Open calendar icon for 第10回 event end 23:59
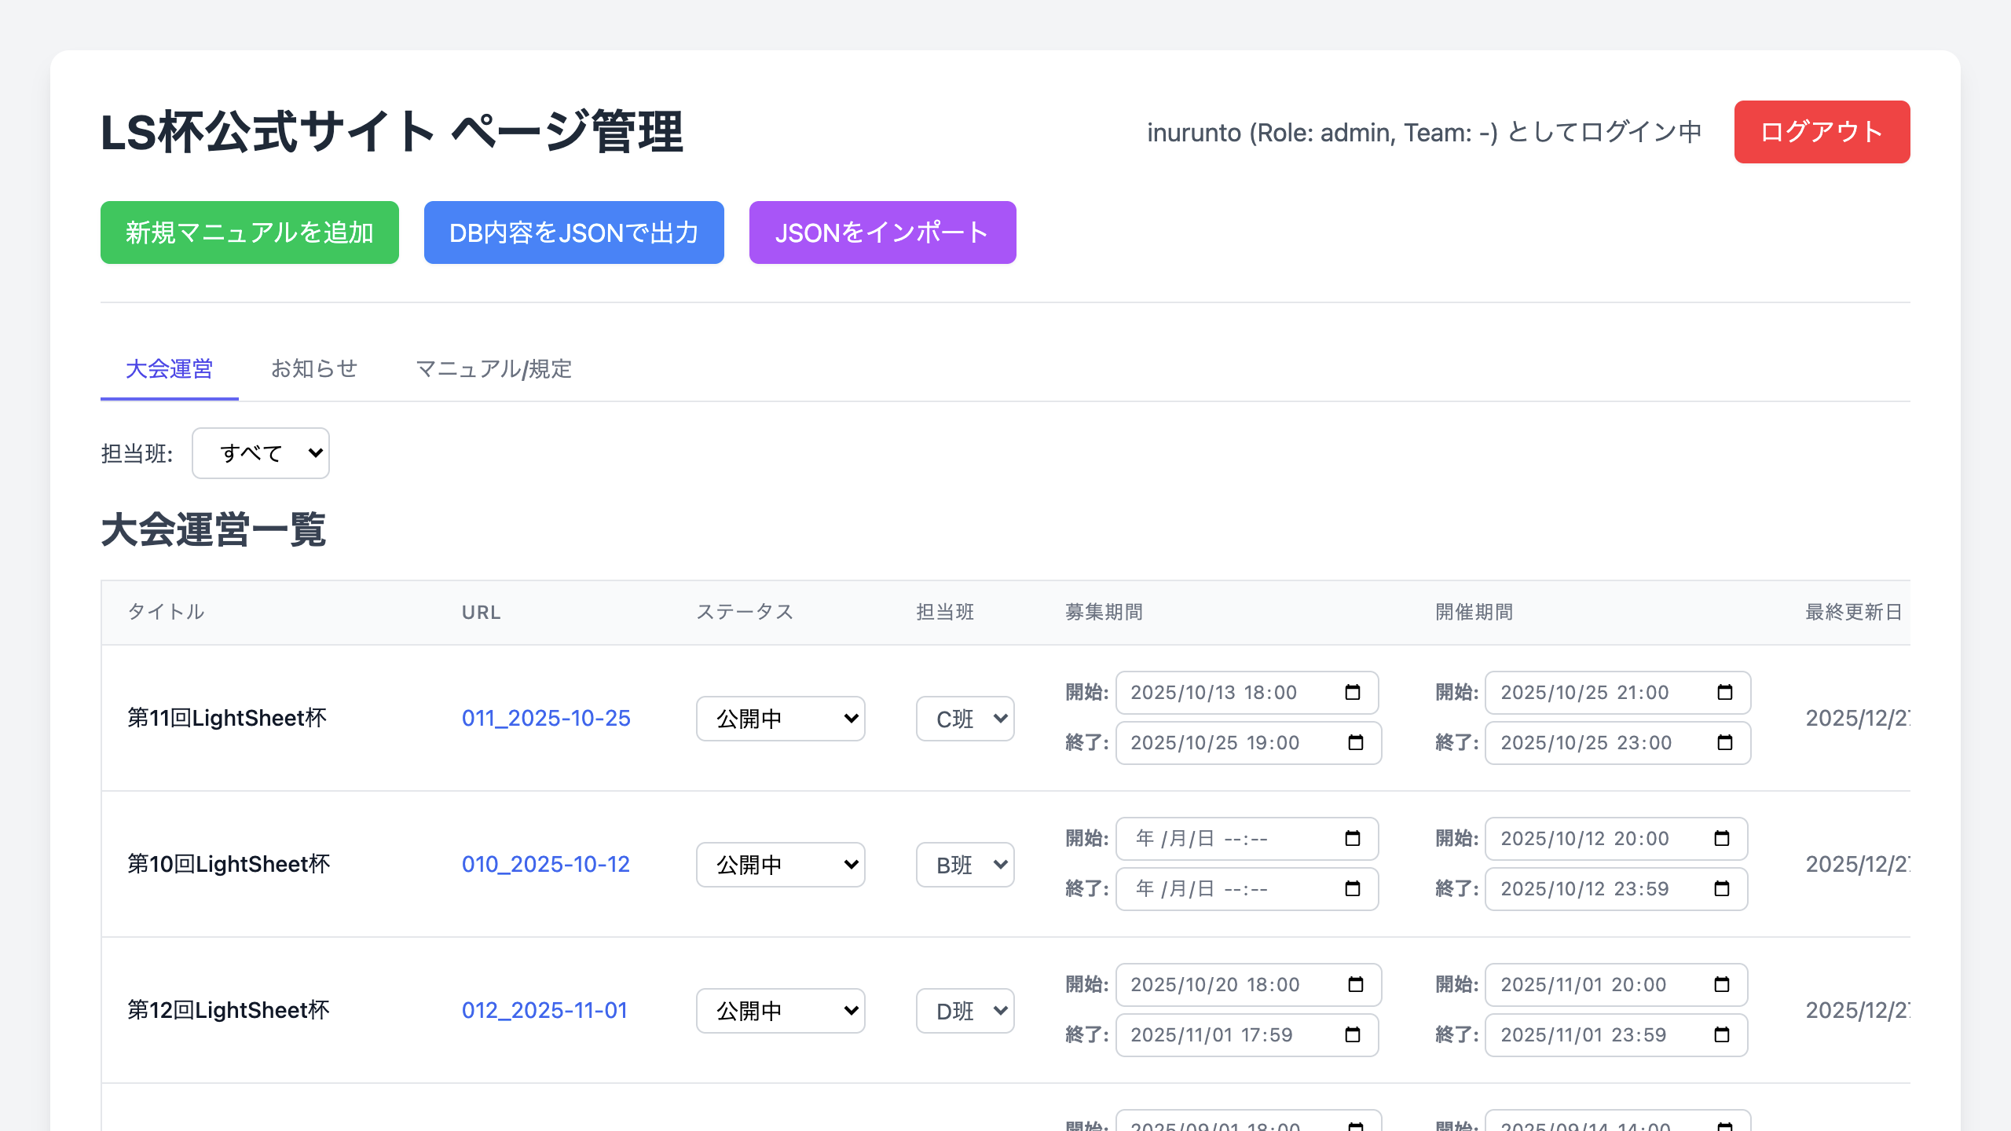2011x1131 pixels. pos(1721,888)
